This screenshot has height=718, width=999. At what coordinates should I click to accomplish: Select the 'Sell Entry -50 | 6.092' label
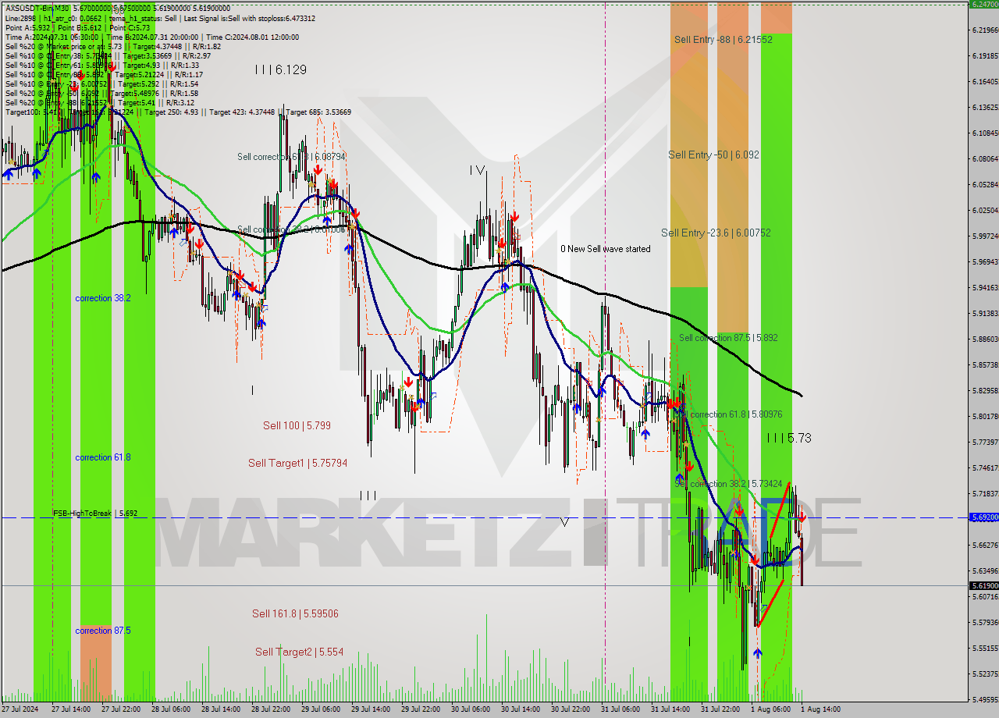click(713, 155)
